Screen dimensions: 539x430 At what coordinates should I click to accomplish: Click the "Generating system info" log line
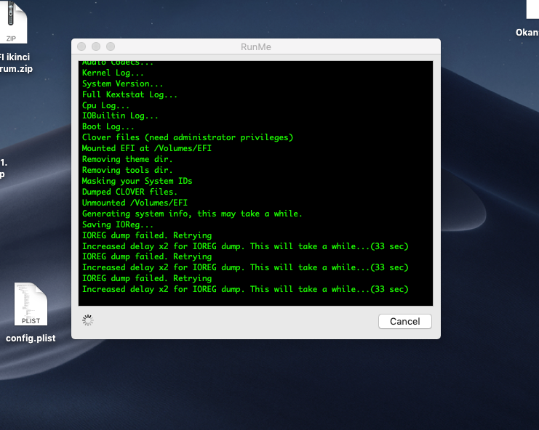(192, 214)
